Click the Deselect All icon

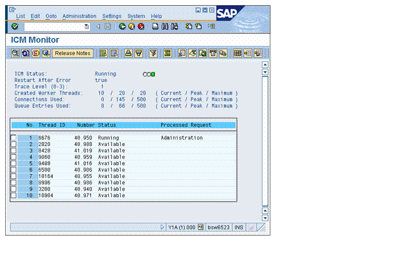pos(114,54)
